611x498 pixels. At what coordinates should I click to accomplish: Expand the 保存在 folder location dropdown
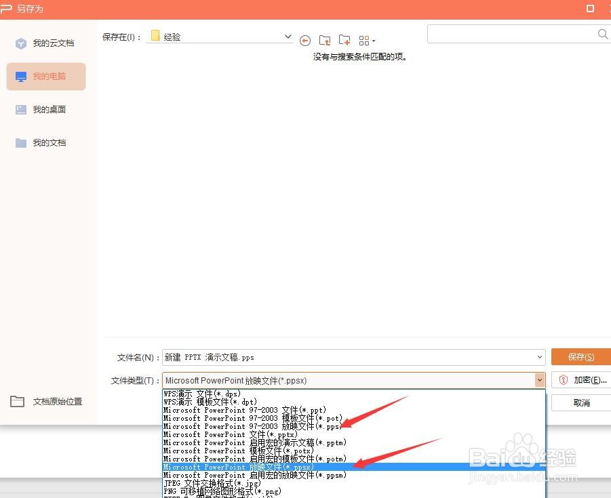click(288, 37)
